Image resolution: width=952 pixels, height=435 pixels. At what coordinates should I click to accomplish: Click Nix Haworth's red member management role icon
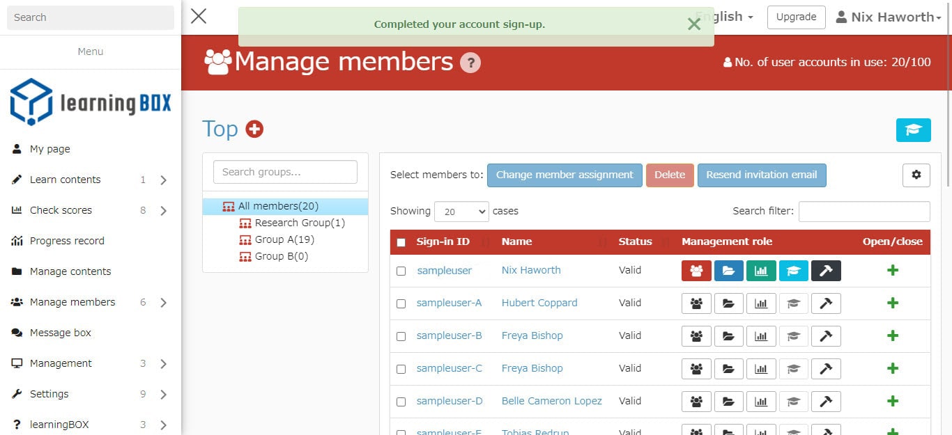[696, 271]
